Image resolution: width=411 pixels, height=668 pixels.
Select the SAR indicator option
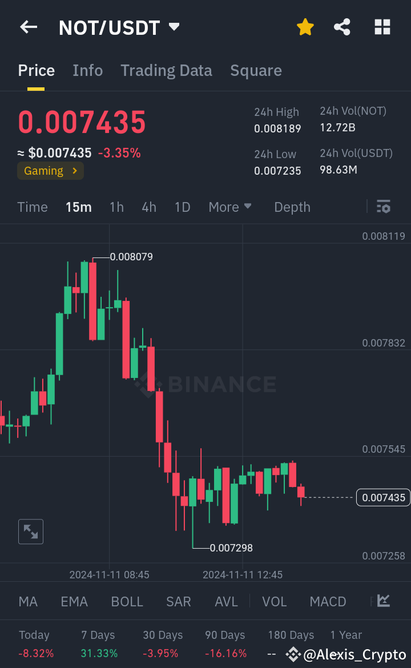click(178, 601)
